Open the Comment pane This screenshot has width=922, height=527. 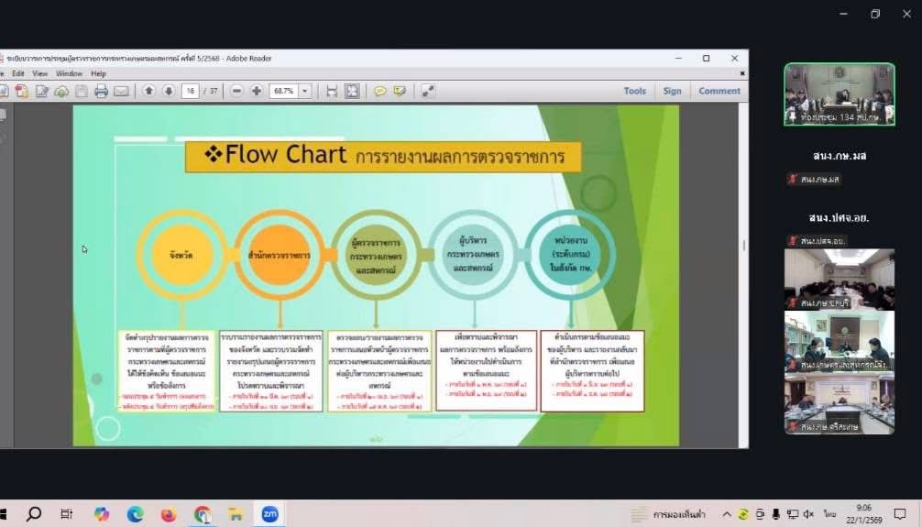pos(719,91)
